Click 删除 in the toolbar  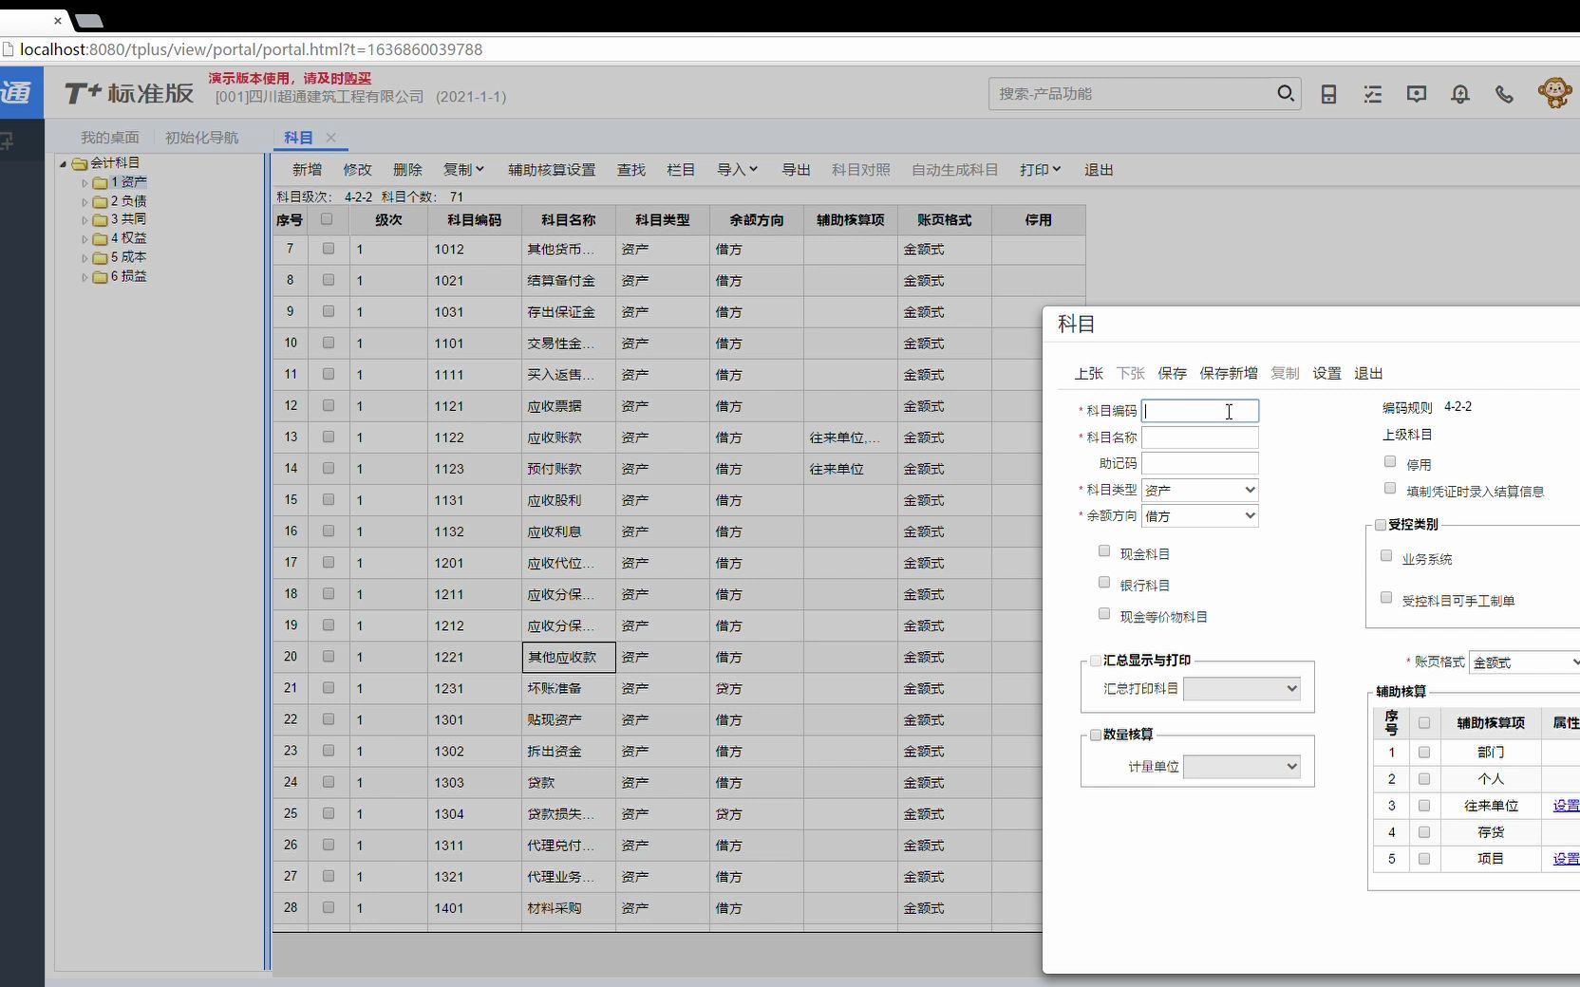[407, 170]
